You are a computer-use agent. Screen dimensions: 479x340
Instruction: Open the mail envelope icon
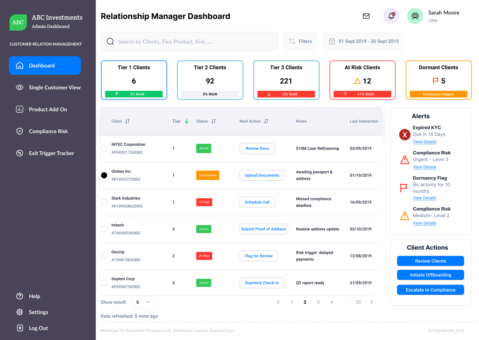[x=366, y=16]
